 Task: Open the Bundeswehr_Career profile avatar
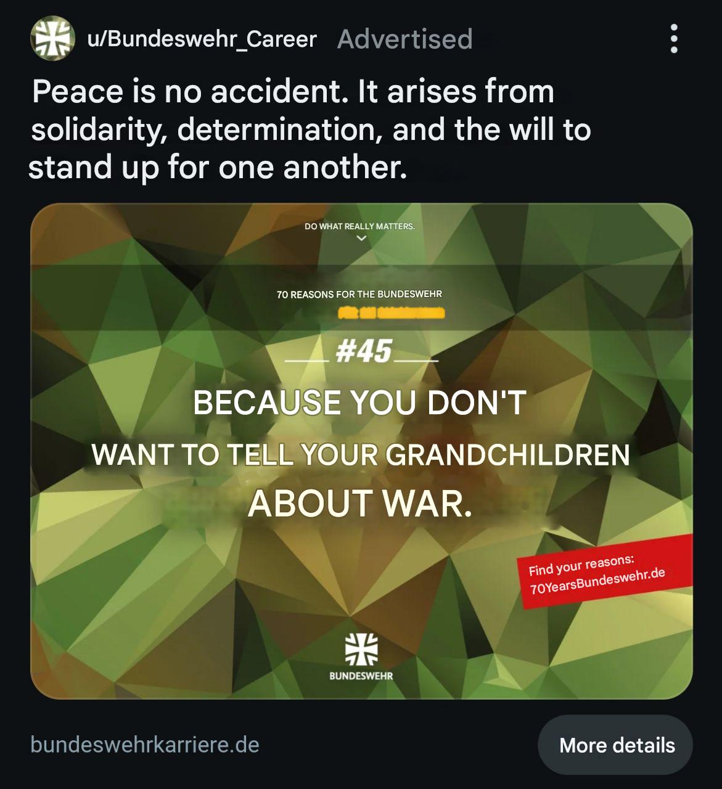tap(52, 39)
